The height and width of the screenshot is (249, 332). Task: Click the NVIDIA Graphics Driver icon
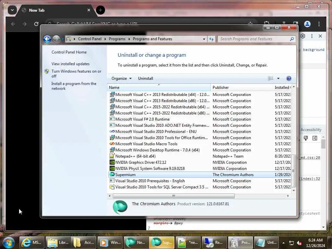coord(112,162)
